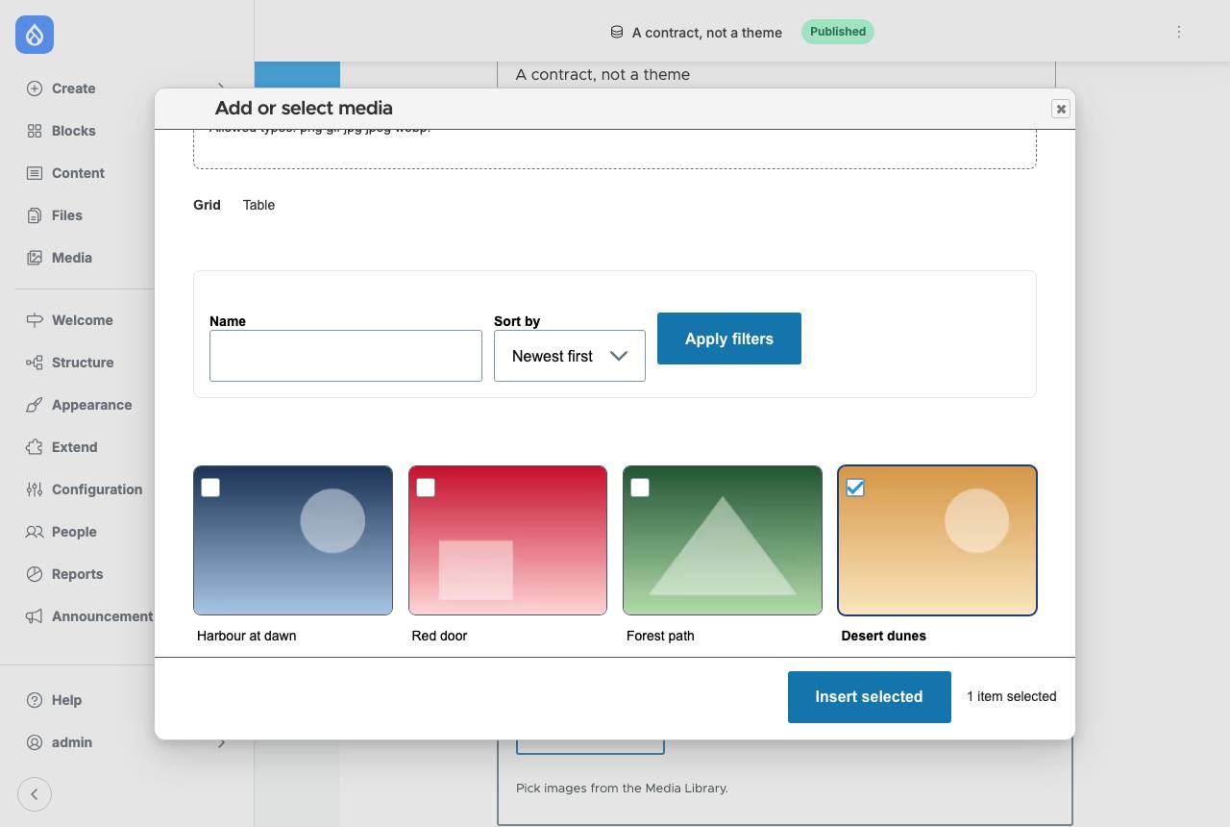Expand the admin user submenu chevron
This screenshot has height=827, width=1230.
(221, 742)
